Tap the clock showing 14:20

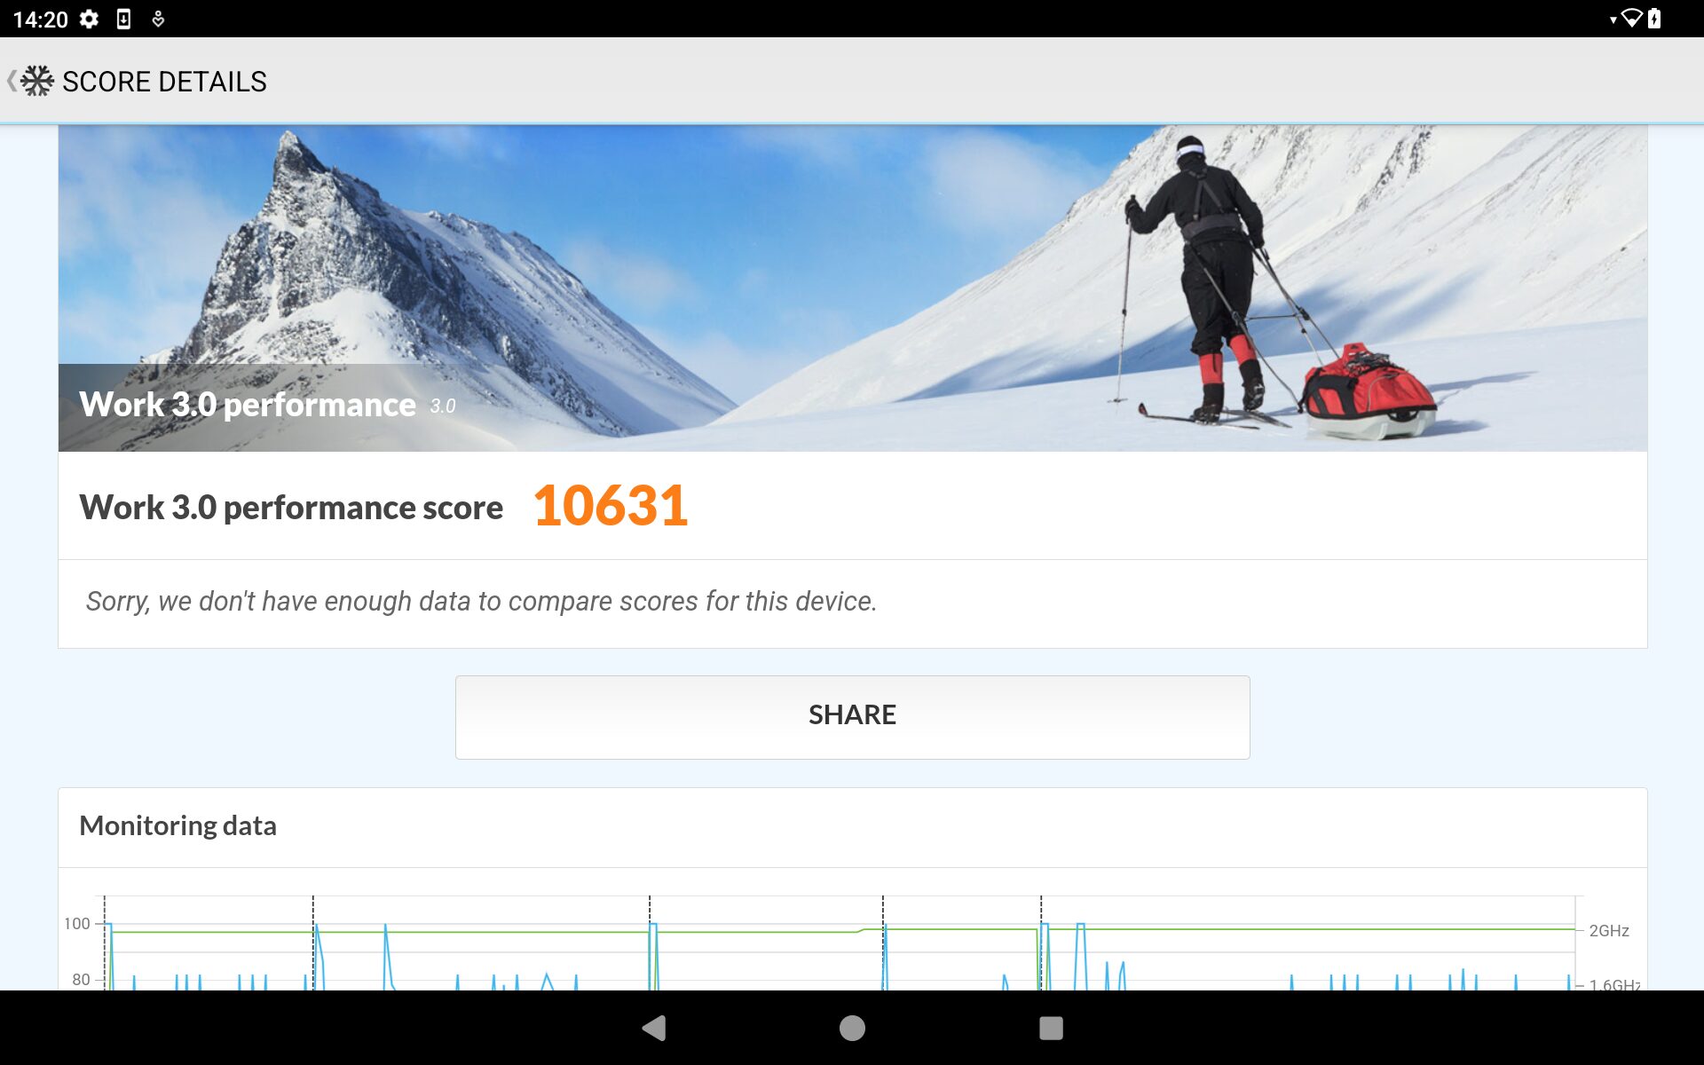[x=40, y=19]
